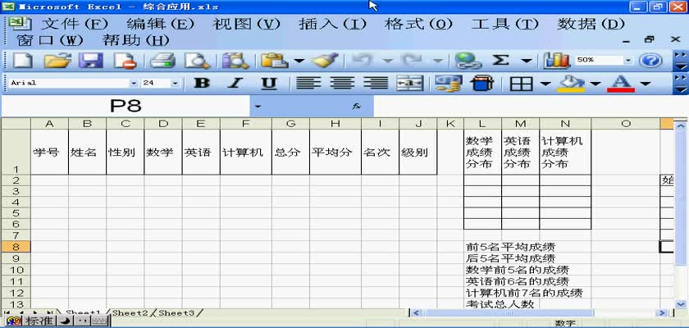
Task: Toggle Italic formatting
Action: (235, 84)
